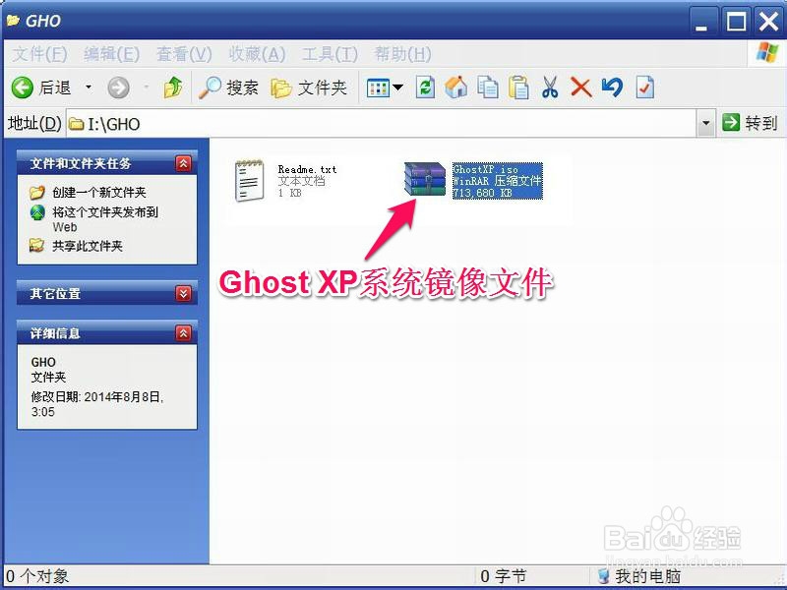Click the 转到 Go button
This screenshot has width=787, height=590.
pos(750,123)
